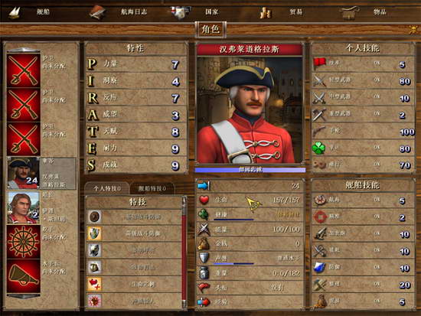The width and height of the screenshot is (421, 316).
Task: Click the green clover luck skill icon
Action: coord(319,148)
